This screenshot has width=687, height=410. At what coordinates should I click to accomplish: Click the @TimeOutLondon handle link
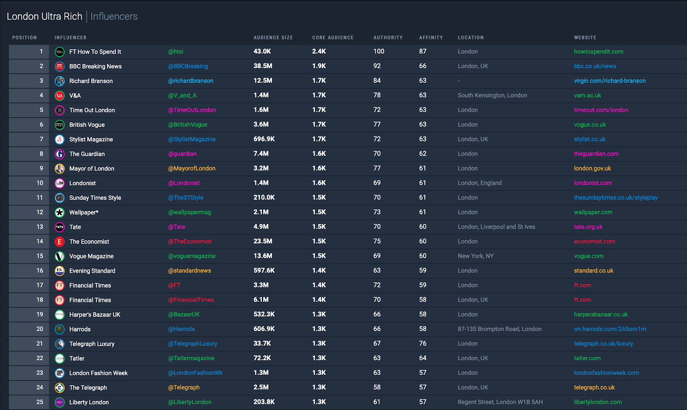(192, 110)
